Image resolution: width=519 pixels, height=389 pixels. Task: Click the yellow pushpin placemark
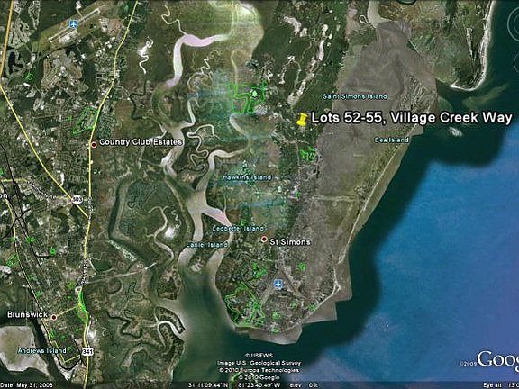pyautogui.click(x=302, y=120)
